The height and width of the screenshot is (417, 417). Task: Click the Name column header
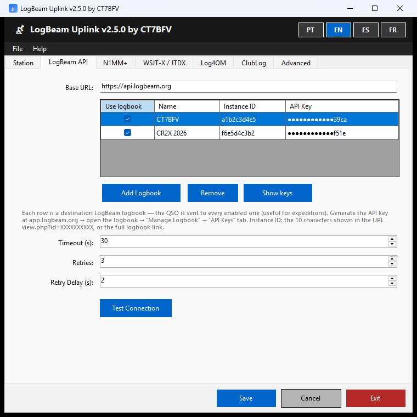(187, 106)
